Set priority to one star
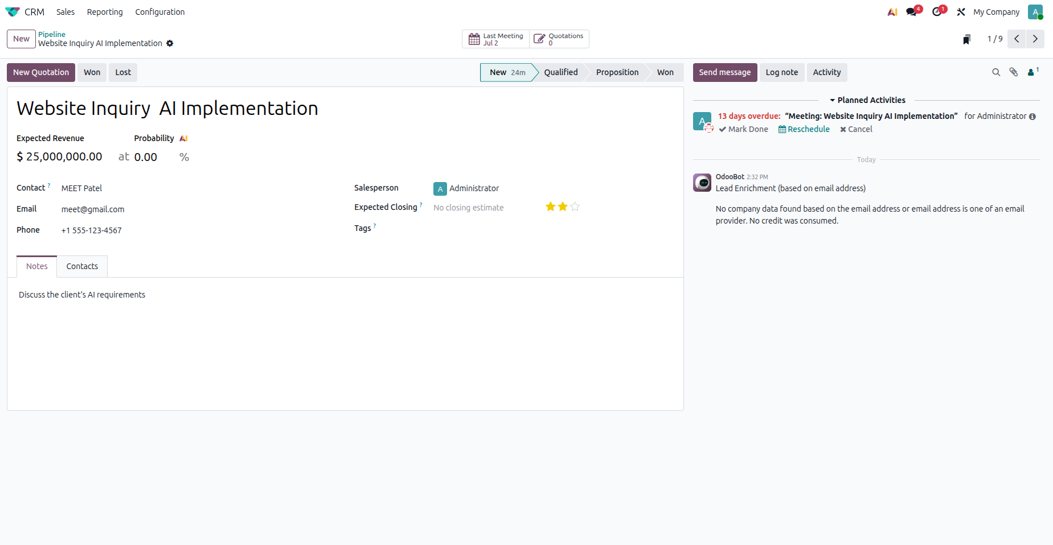 click(551, 207)
